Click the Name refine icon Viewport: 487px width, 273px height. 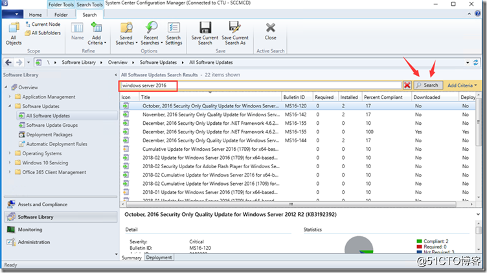pos(77,31)
